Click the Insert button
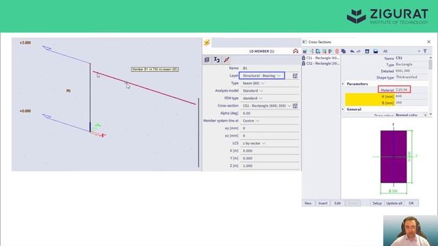This screenshot has width=438, height=246. pos(322,203)
